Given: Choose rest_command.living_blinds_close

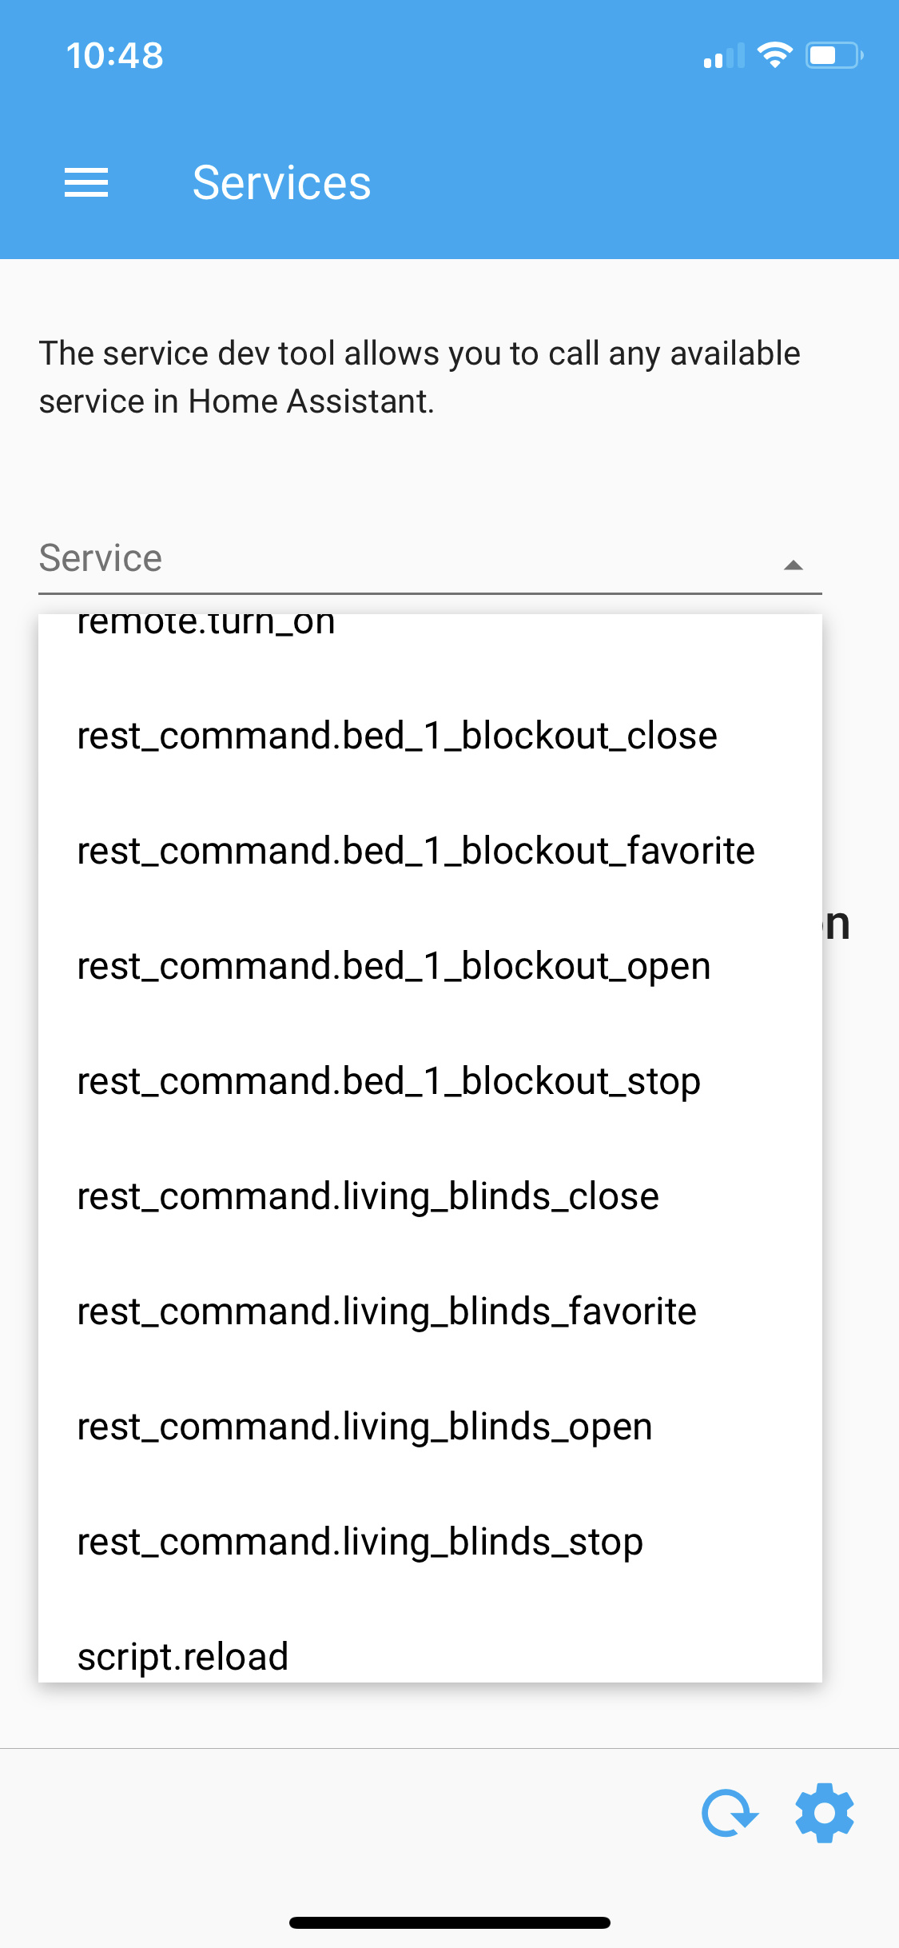Looking at the screenshot, I should click(x=430, y=1196).
